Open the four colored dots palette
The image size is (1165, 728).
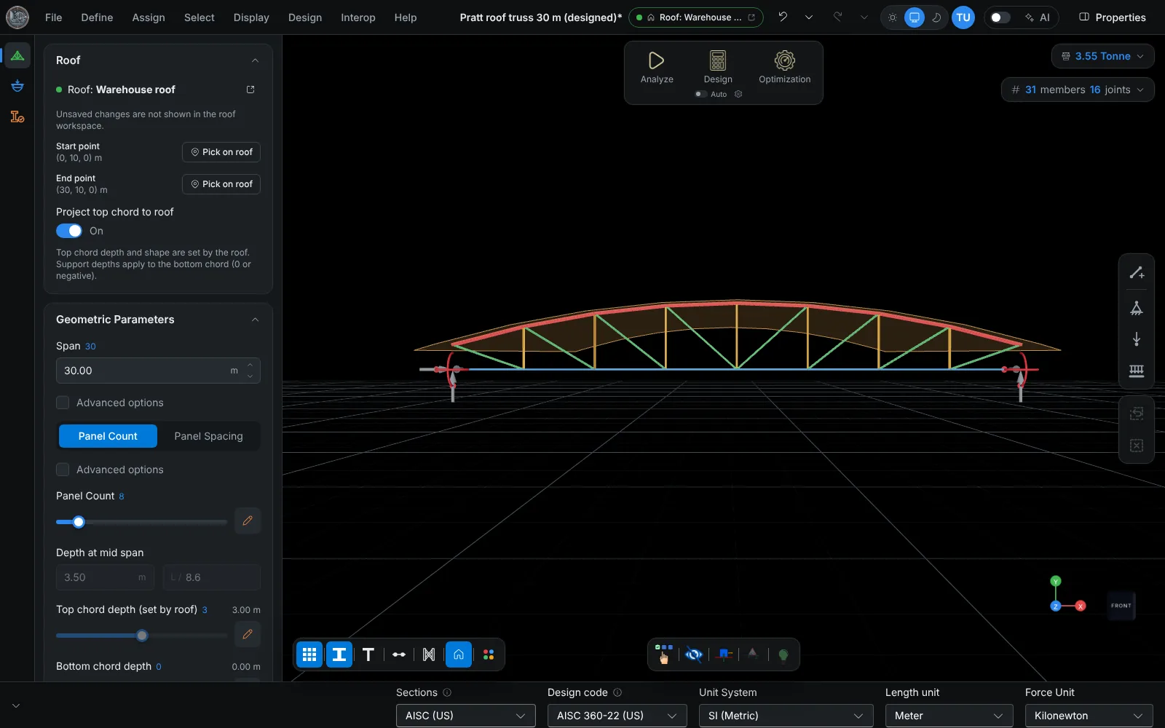pyautogui.click(x=489, y=654)
